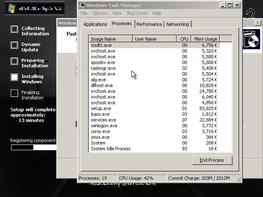Click the setup CD box icon
Image resolution: width=263 pixels, height=197 pixels.
(251, 39)
